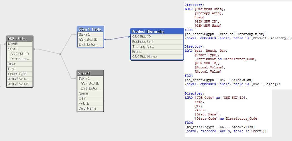
Task: Select Order Type field in DS2 - Sales
Action: pyautogui.click(x=17, y=74)
